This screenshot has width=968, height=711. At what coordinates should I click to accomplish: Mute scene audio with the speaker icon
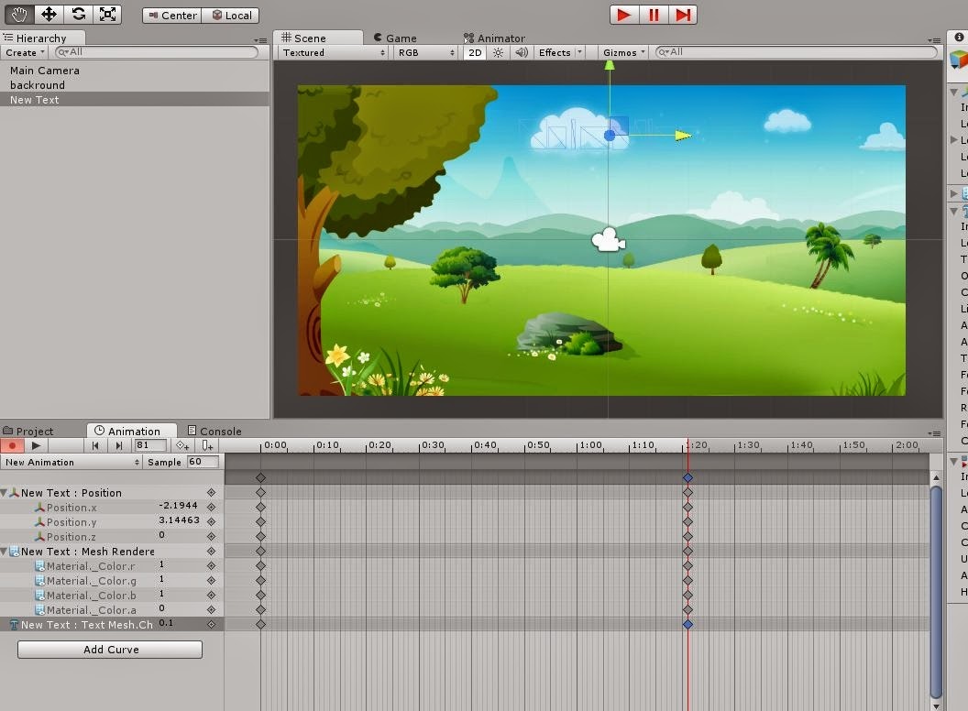(521, 52)
